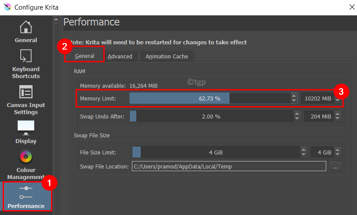
Task: Click the File Size Limit slider bar
Action: 216,152
